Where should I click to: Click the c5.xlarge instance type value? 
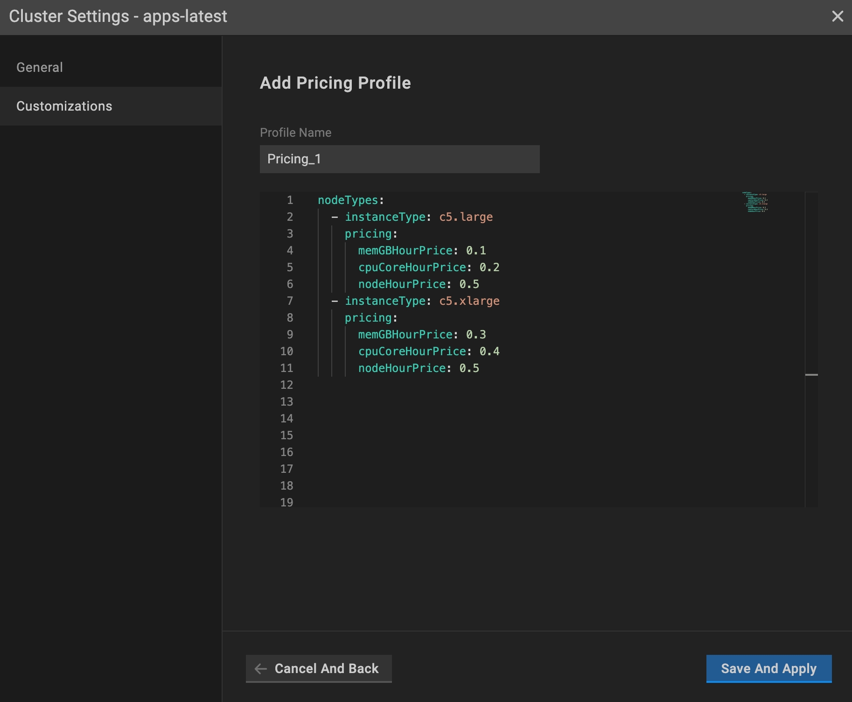[469, 301]
